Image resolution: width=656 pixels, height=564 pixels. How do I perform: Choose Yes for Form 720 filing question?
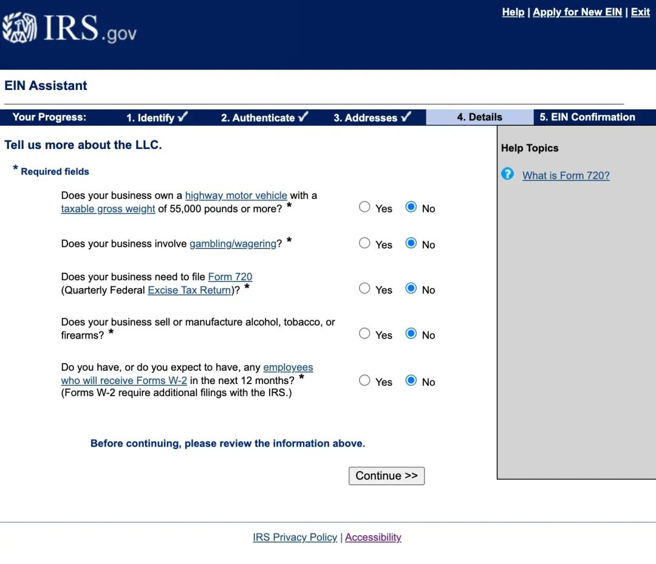click(x=364, y=289)
